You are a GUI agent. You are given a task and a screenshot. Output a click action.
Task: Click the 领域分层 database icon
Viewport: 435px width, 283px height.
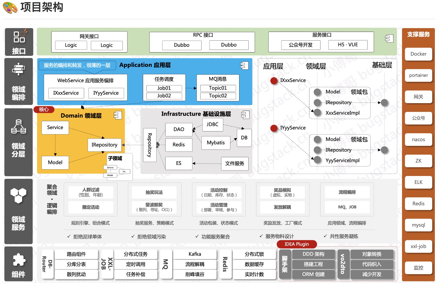coord(19,127)
